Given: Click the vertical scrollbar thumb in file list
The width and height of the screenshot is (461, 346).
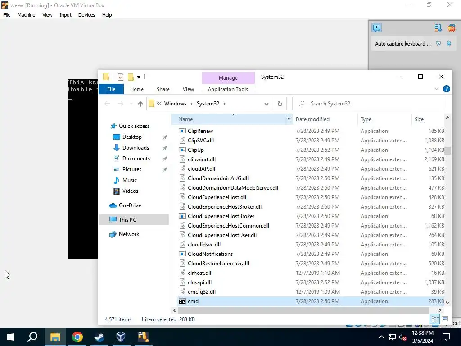Looking at the screenshot, I should (x=447, y=150).
